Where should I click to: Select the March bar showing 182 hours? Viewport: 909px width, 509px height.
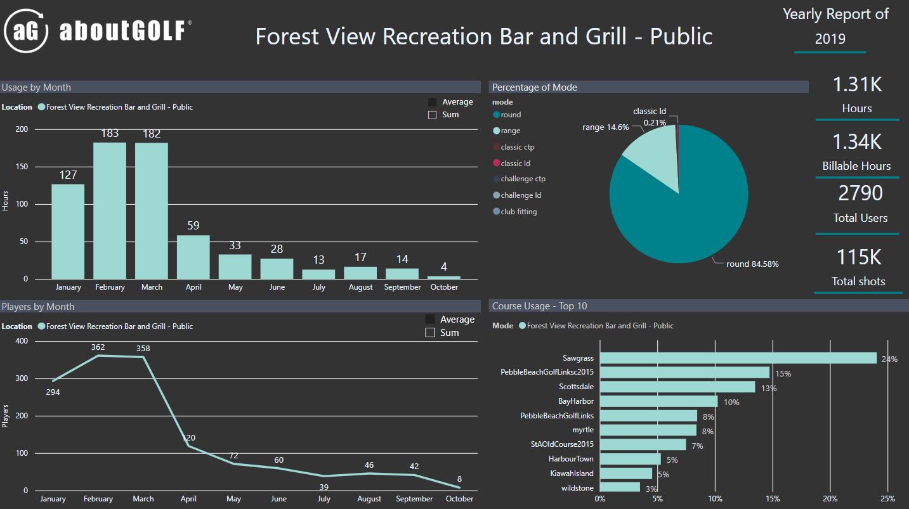(x=152, y=211)
